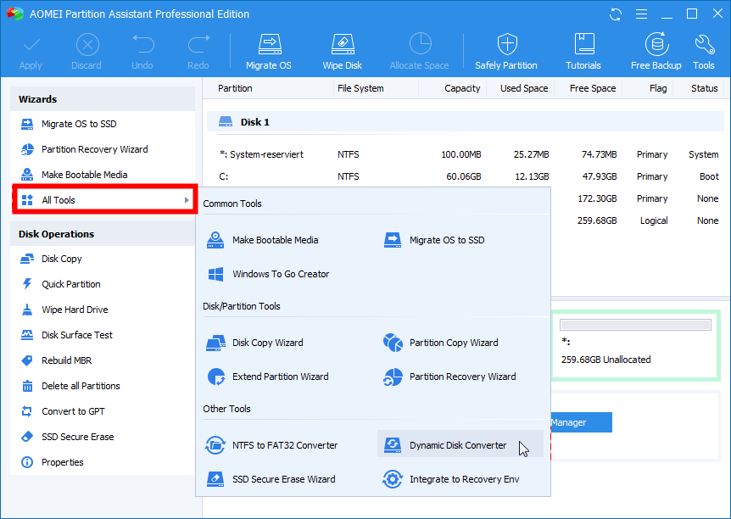This screenshot has height=519, width=731.
Task: Select Make Bootable Media in Common Tools
Action: (263, 240)
